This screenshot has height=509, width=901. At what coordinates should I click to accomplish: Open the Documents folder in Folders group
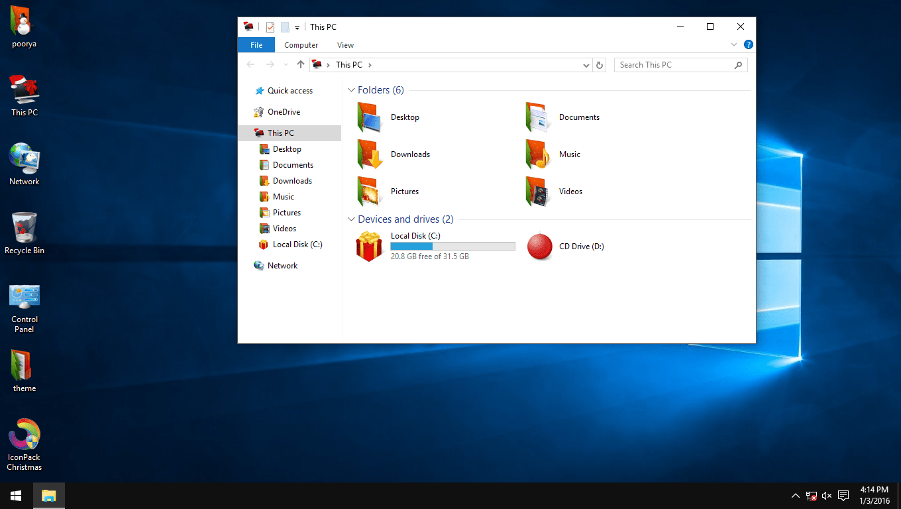[x=562, y=117]
